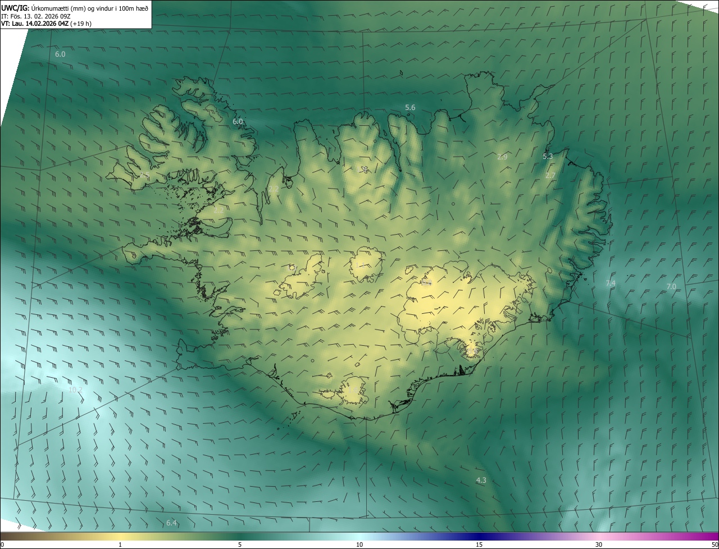719x549 pixels.
Task: Click the 50 tick label on the color scale
Action: 714,545
